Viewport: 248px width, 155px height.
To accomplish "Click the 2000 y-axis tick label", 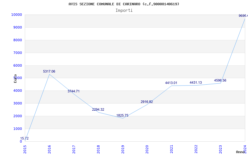I will pyautogui.click(x=18, y=116).
